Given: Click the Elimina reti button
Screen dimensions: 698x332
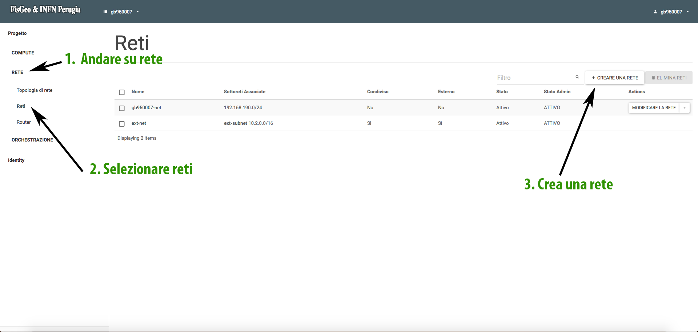Looking at the screenshot, I should click(669, 78).
